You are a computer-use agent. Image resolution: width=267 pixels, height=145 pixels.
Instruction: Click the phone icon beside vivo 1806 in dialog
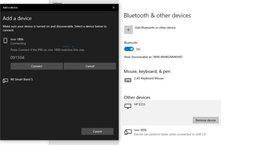[x=5, y=41]
